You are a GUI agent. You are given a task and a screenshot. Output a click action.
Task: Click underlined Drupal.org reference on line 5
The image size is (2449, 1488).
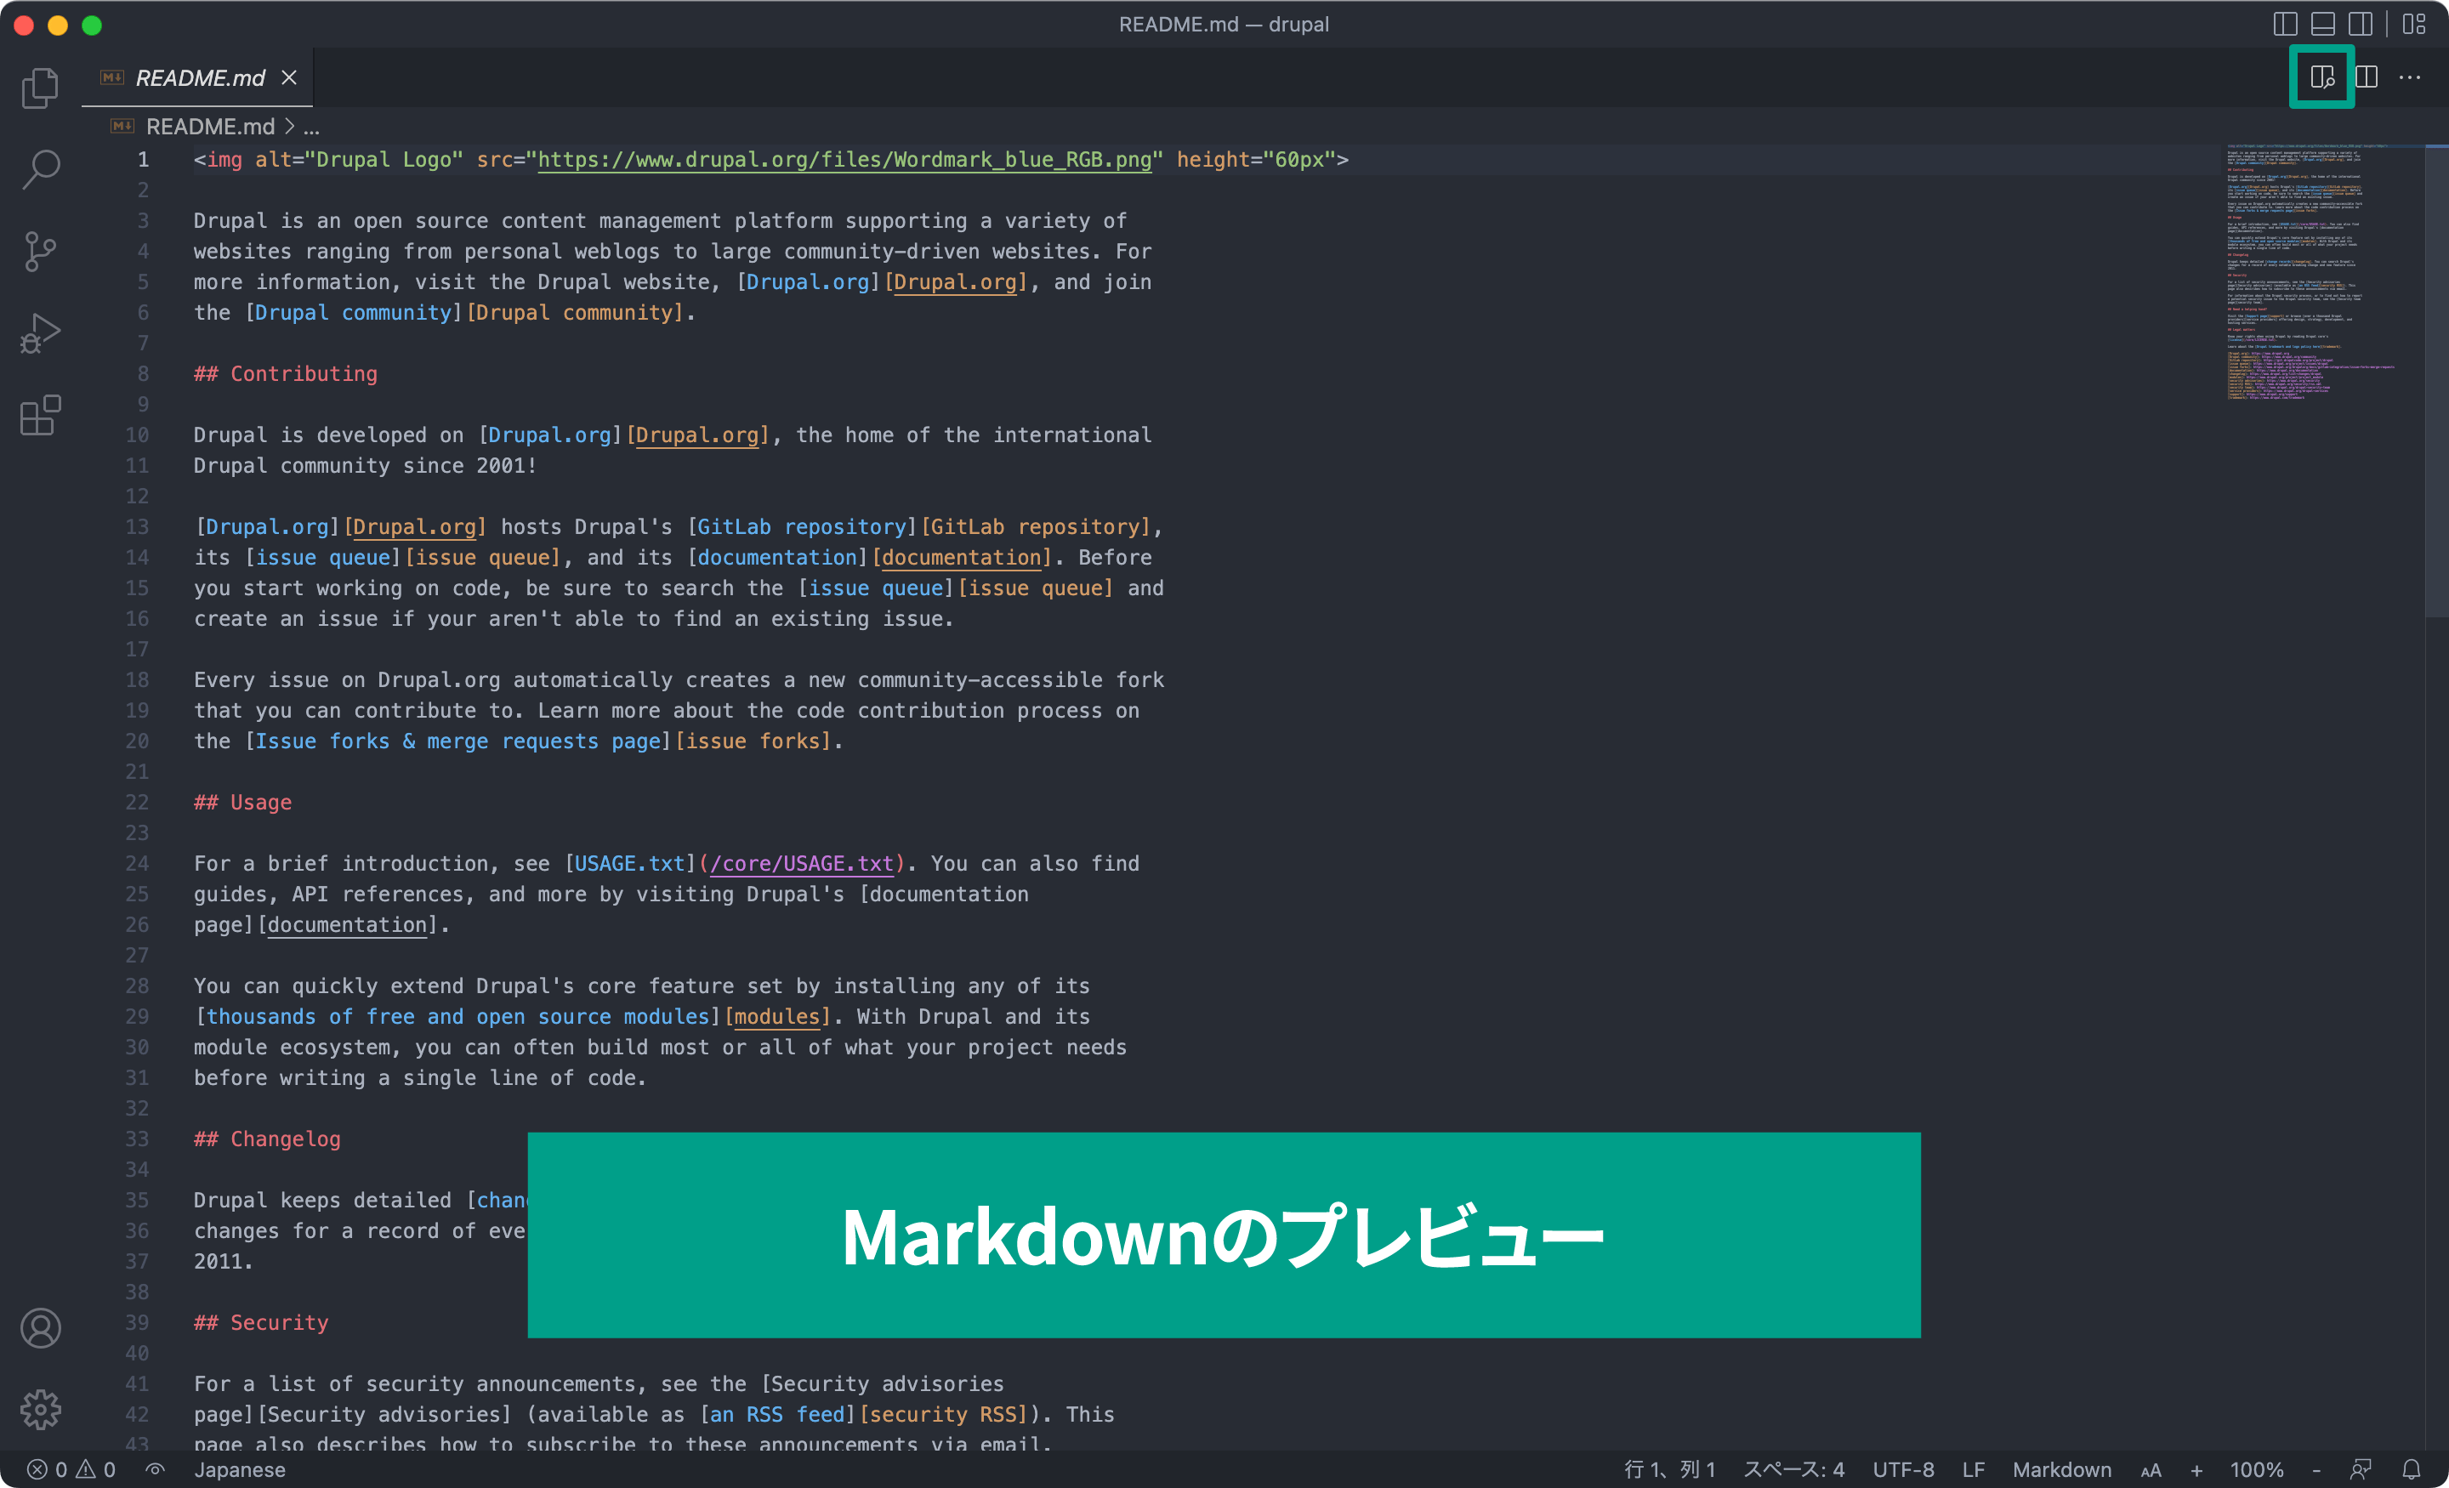[955, 281]
